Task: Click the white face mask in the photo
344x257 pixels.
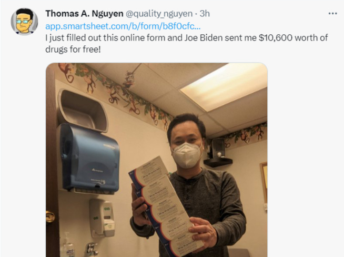Action: click(187, 155)
